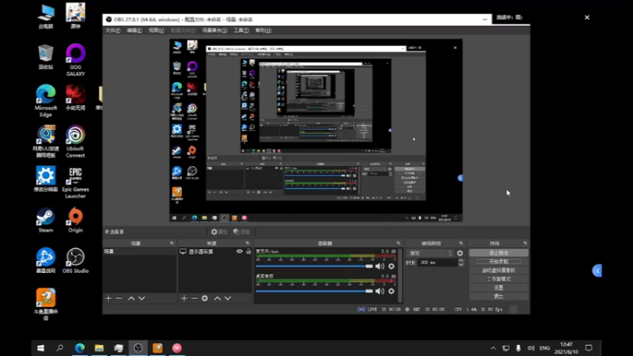Click the ENG input language indicator

(x=544, y=348)
